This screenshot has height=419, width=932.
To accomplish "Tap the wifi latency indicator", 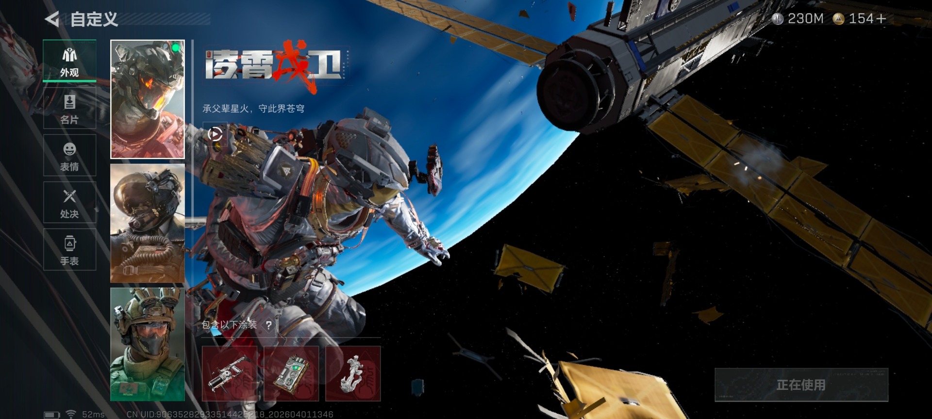I will pos(71,414).
